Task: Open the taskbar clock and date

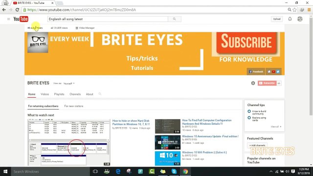Action: click(304, 172)
